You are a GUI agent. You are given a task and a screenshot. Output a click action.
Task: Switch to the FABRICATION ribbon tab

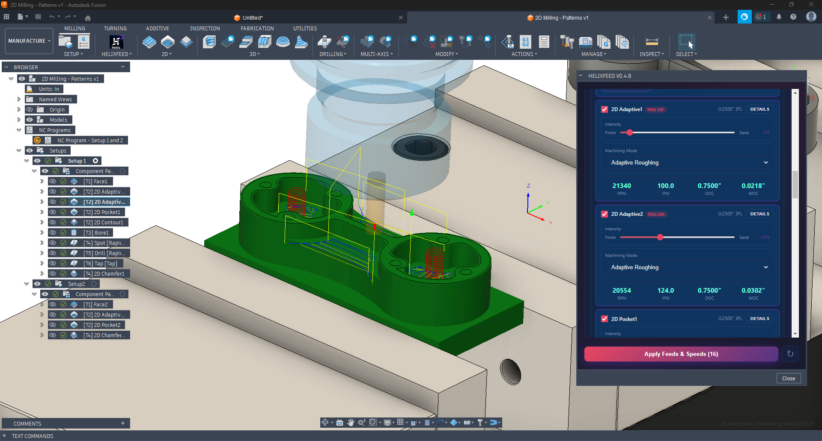(257, 28)
